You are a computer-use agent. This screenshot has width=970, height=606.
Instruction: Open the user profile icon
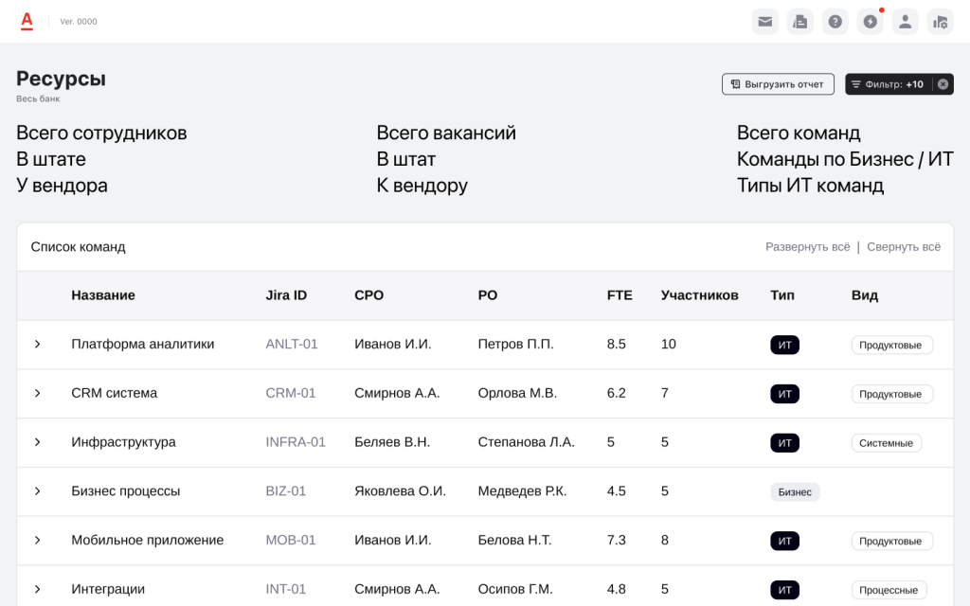point(905,22)
